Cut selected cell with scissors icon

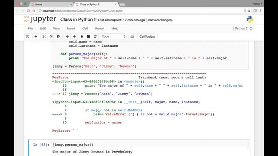click(44, 36)
